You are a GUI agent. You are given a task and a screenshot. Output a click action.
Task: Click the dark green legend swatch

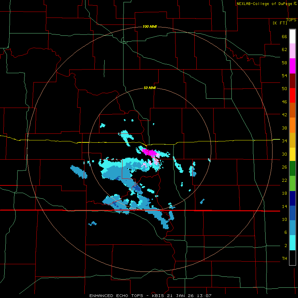pos(292,169)
